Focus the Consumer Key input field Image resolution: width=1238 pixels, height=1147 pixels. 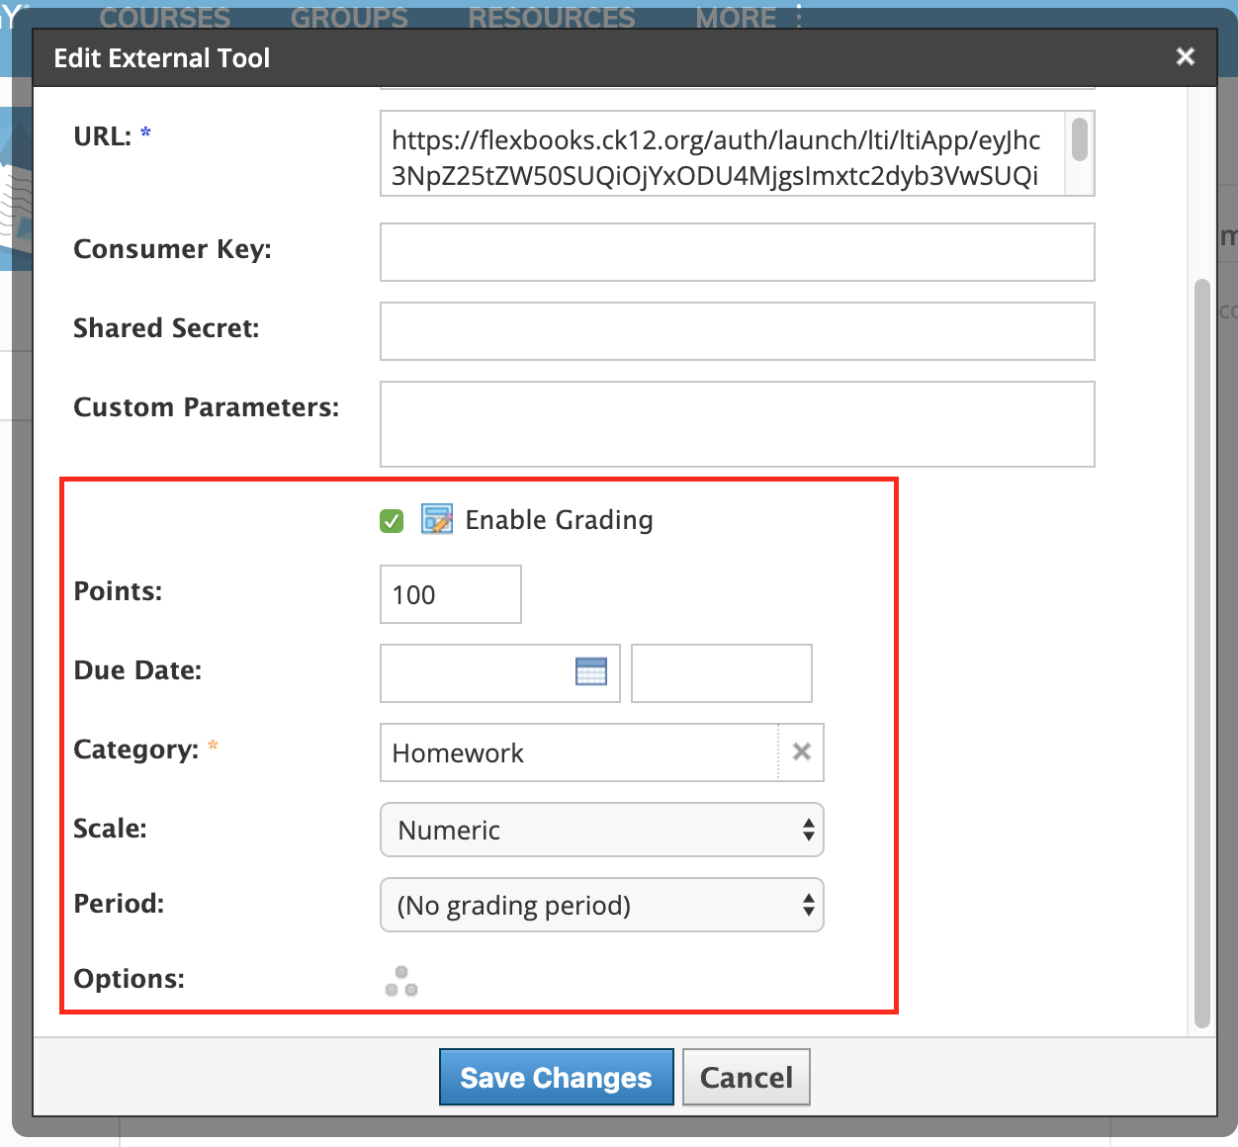click(x=738, y=252)
